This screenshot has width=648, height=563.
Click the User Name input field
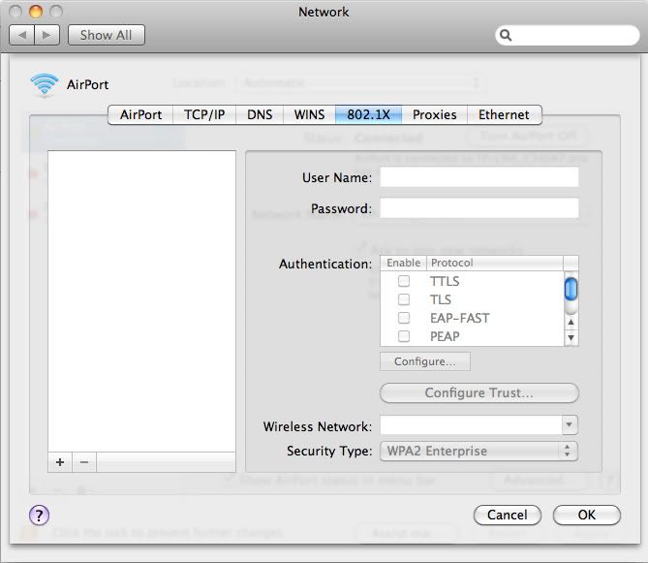coord(478,177)
